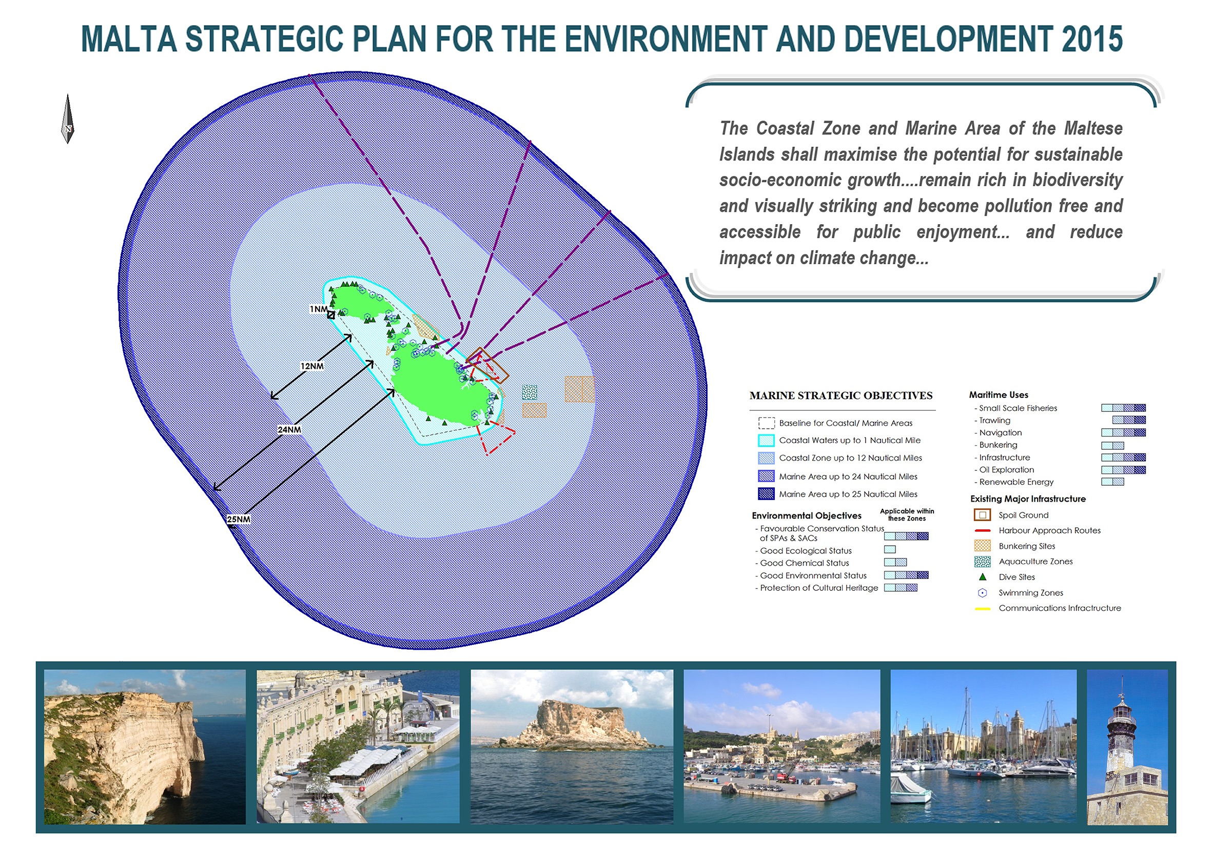Click the Renewable Energy text
Screen dimensions: 1212x856
pos(1016,482)
